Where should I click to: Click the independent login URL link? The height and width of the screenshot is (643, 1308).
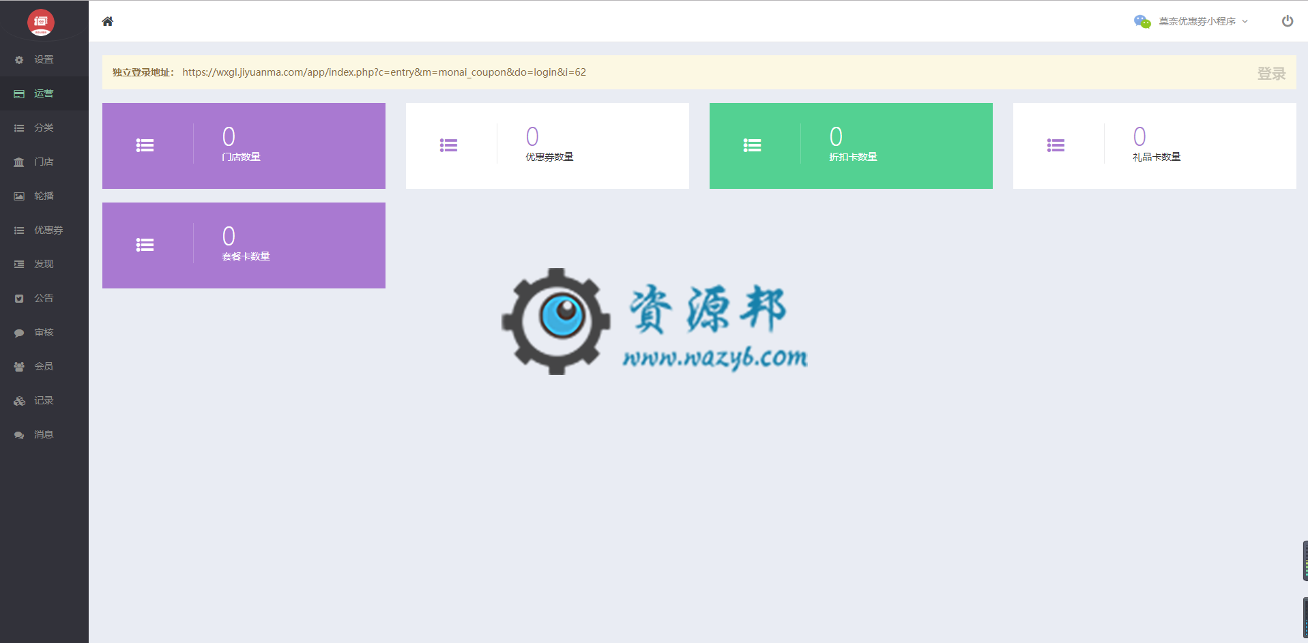[384, 72]
